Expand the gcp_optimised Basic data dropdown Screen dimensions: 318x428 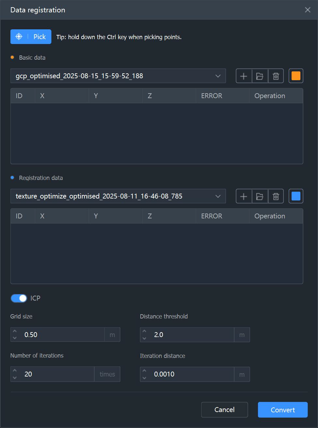point(118,76)
